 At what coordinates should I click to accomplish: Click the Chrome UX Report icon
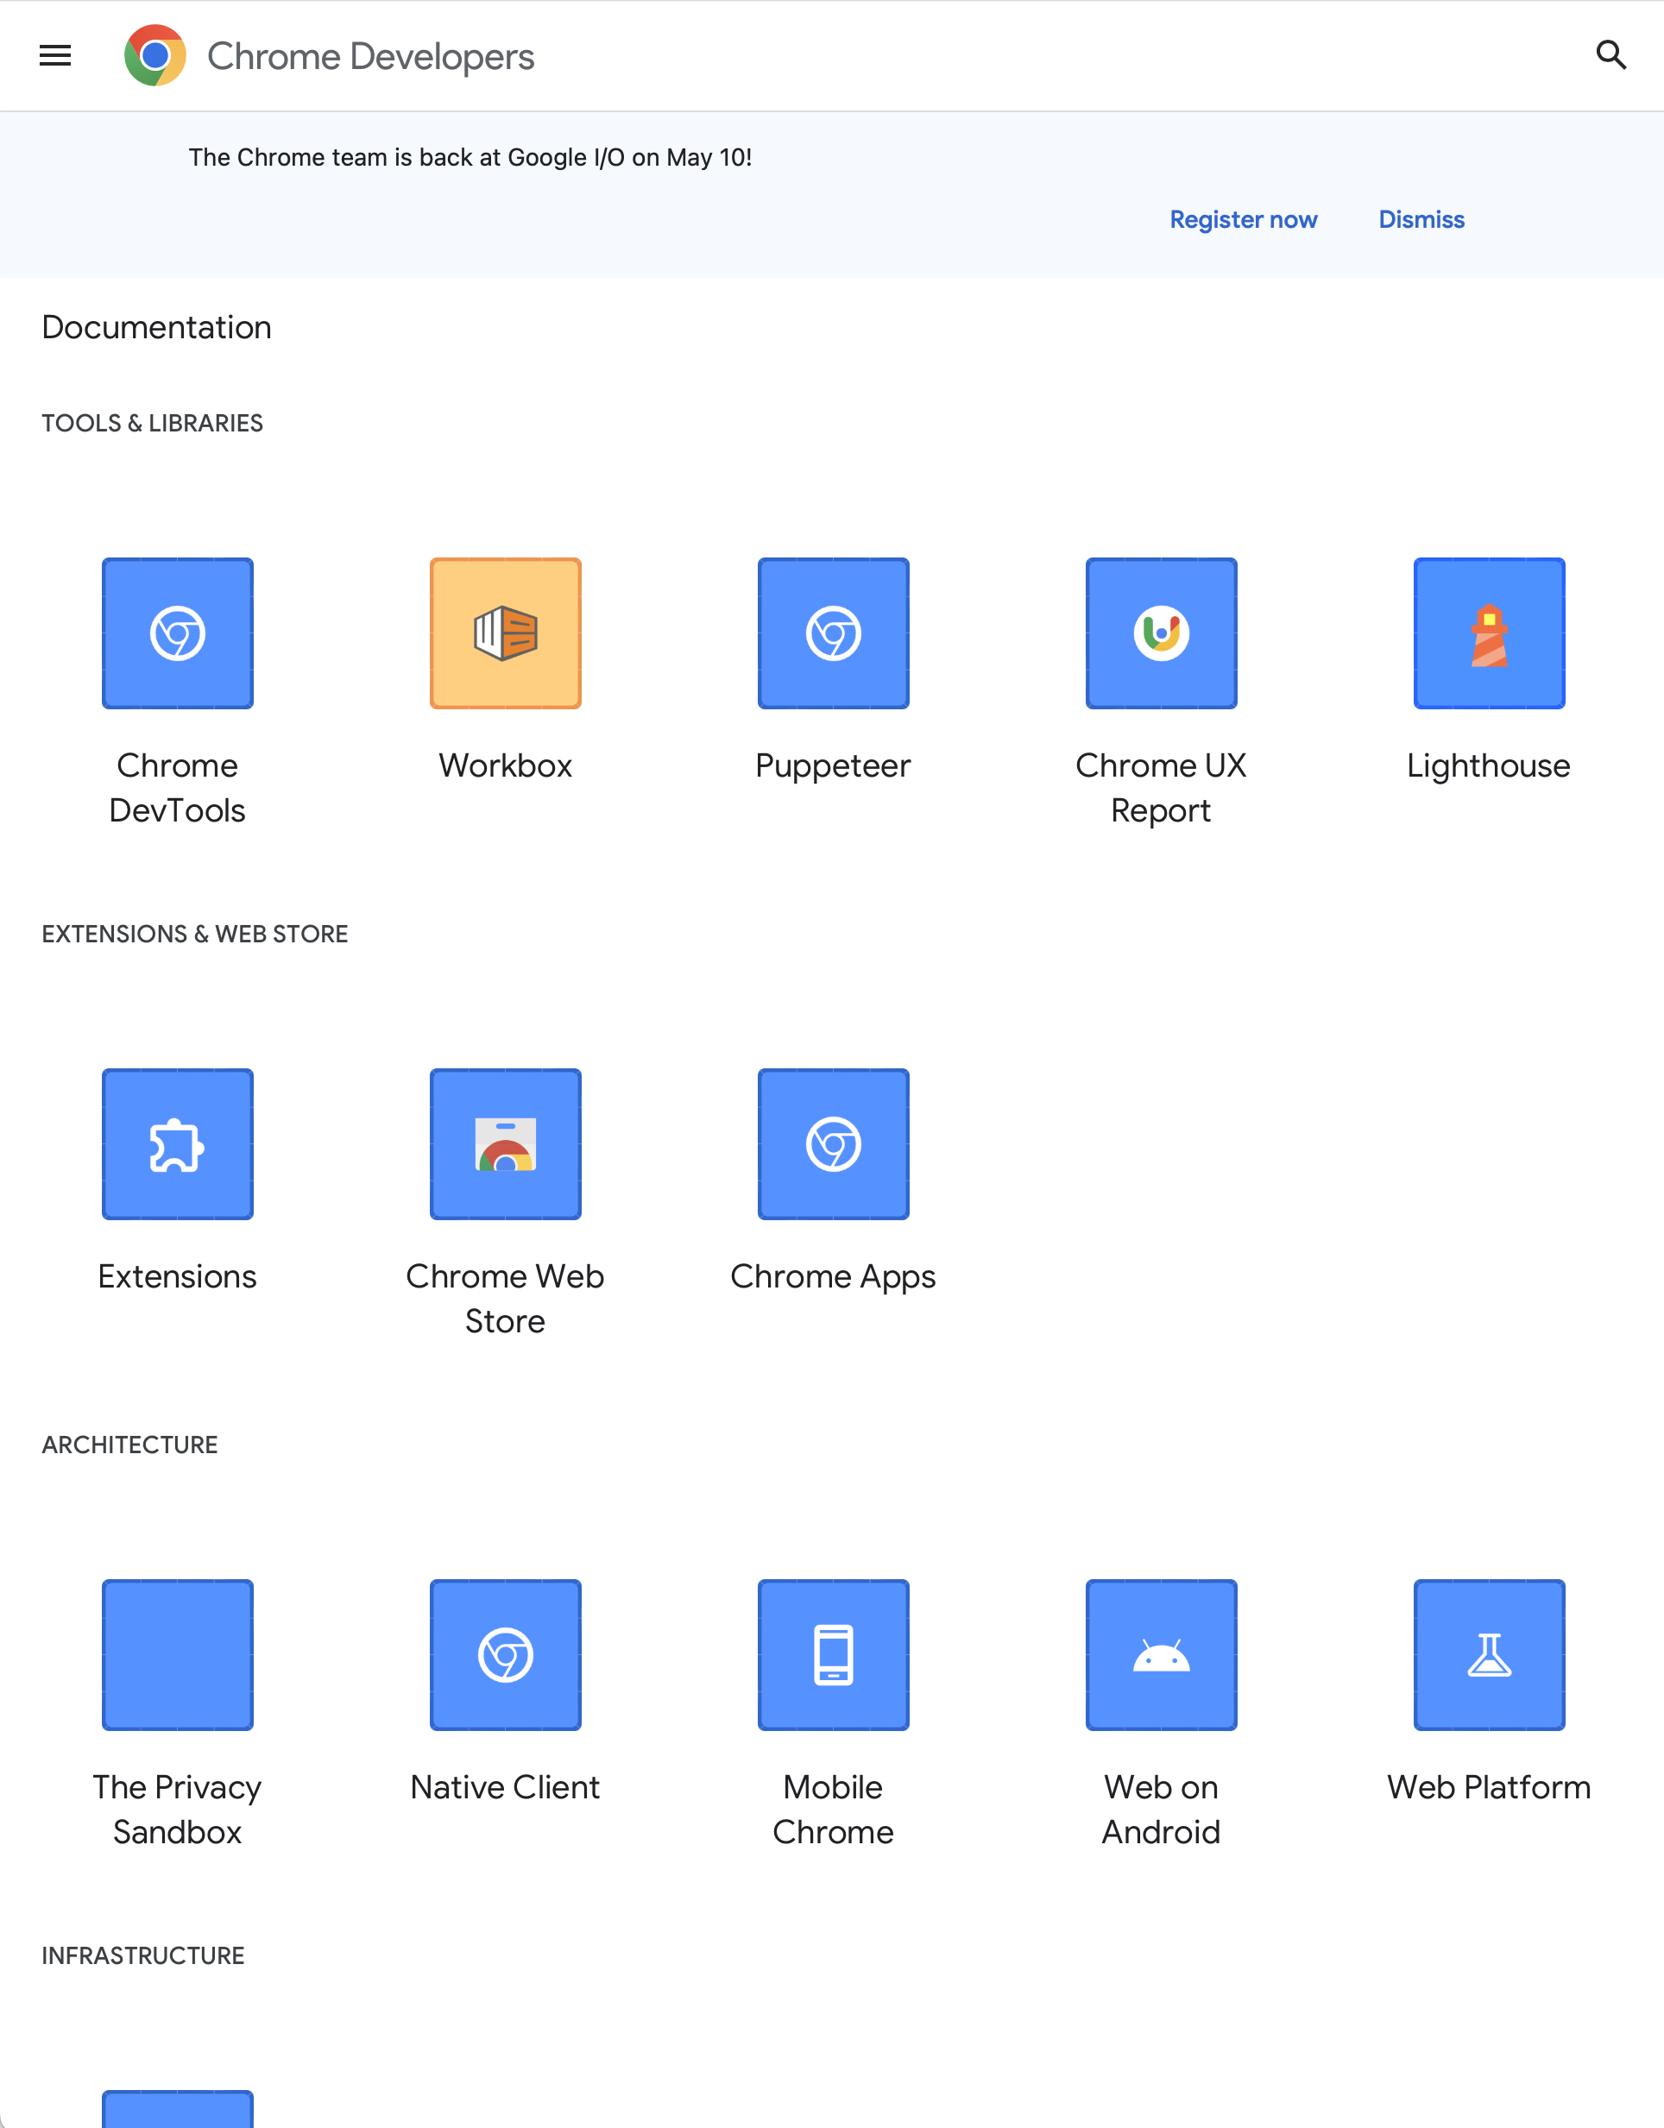pyautogui.click(x=1160, y=633)
